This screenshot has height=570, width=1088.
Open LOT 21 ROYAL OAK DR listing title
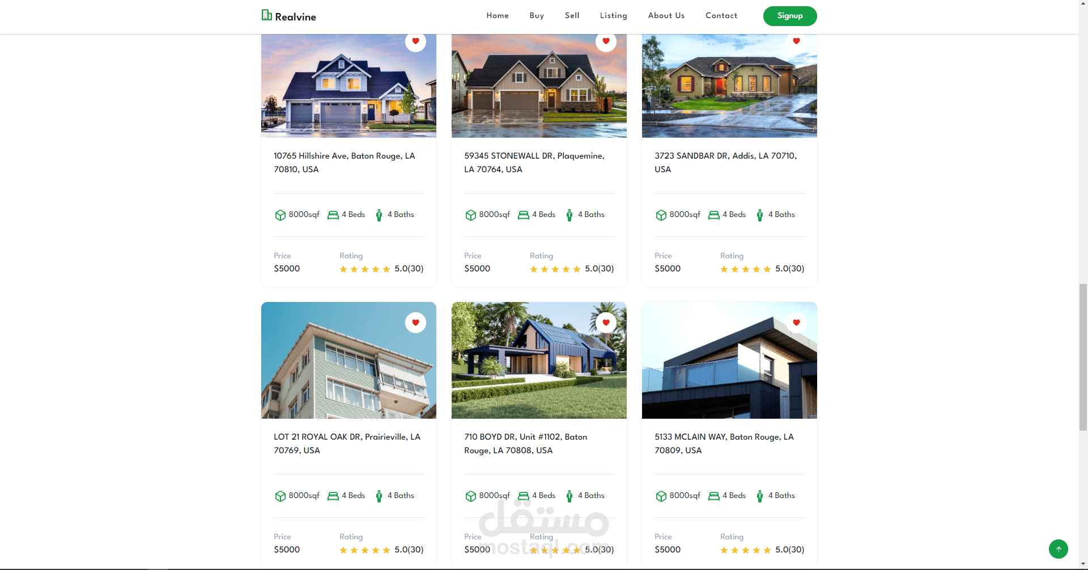pyautogui.click(x=347, y=444)
